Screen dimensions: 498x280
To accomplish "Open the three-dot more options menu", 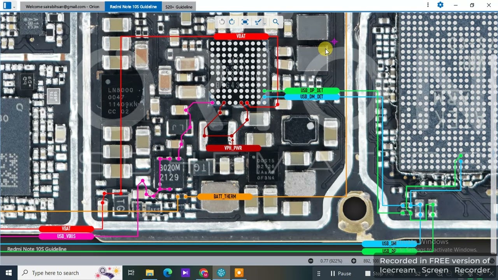I will click(428, 5).
